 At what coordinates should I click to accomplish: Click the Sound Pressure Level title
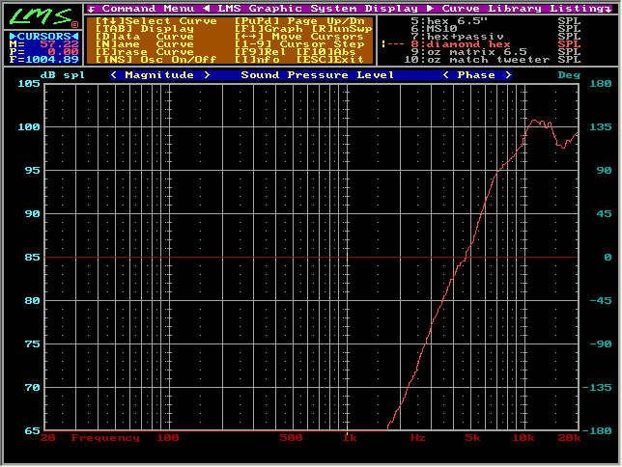click(318, 75)
